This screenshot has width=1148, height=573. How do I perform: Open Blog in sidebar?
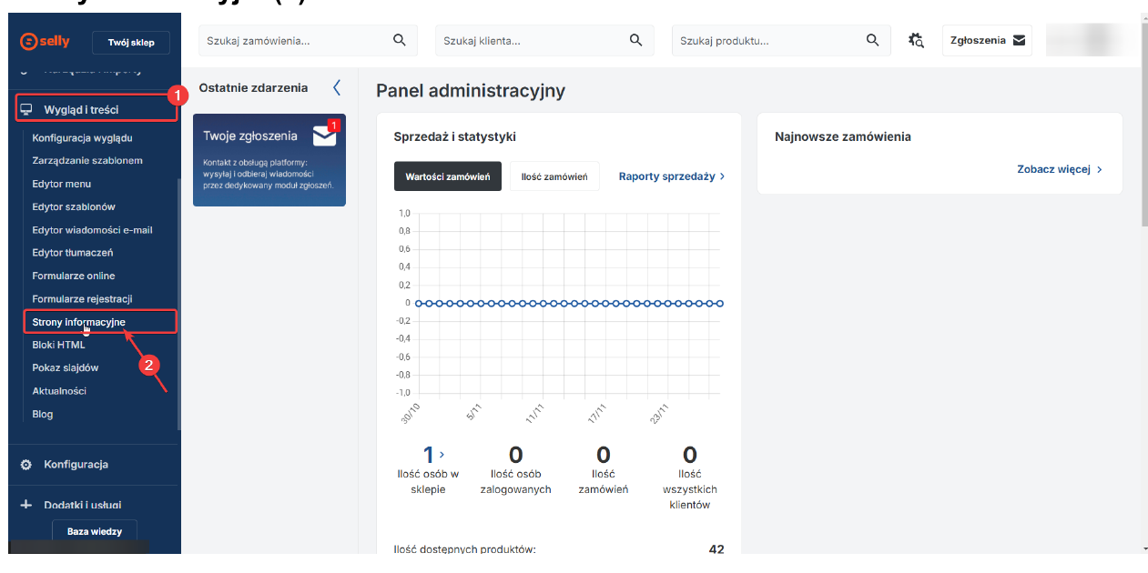[43, 414]
